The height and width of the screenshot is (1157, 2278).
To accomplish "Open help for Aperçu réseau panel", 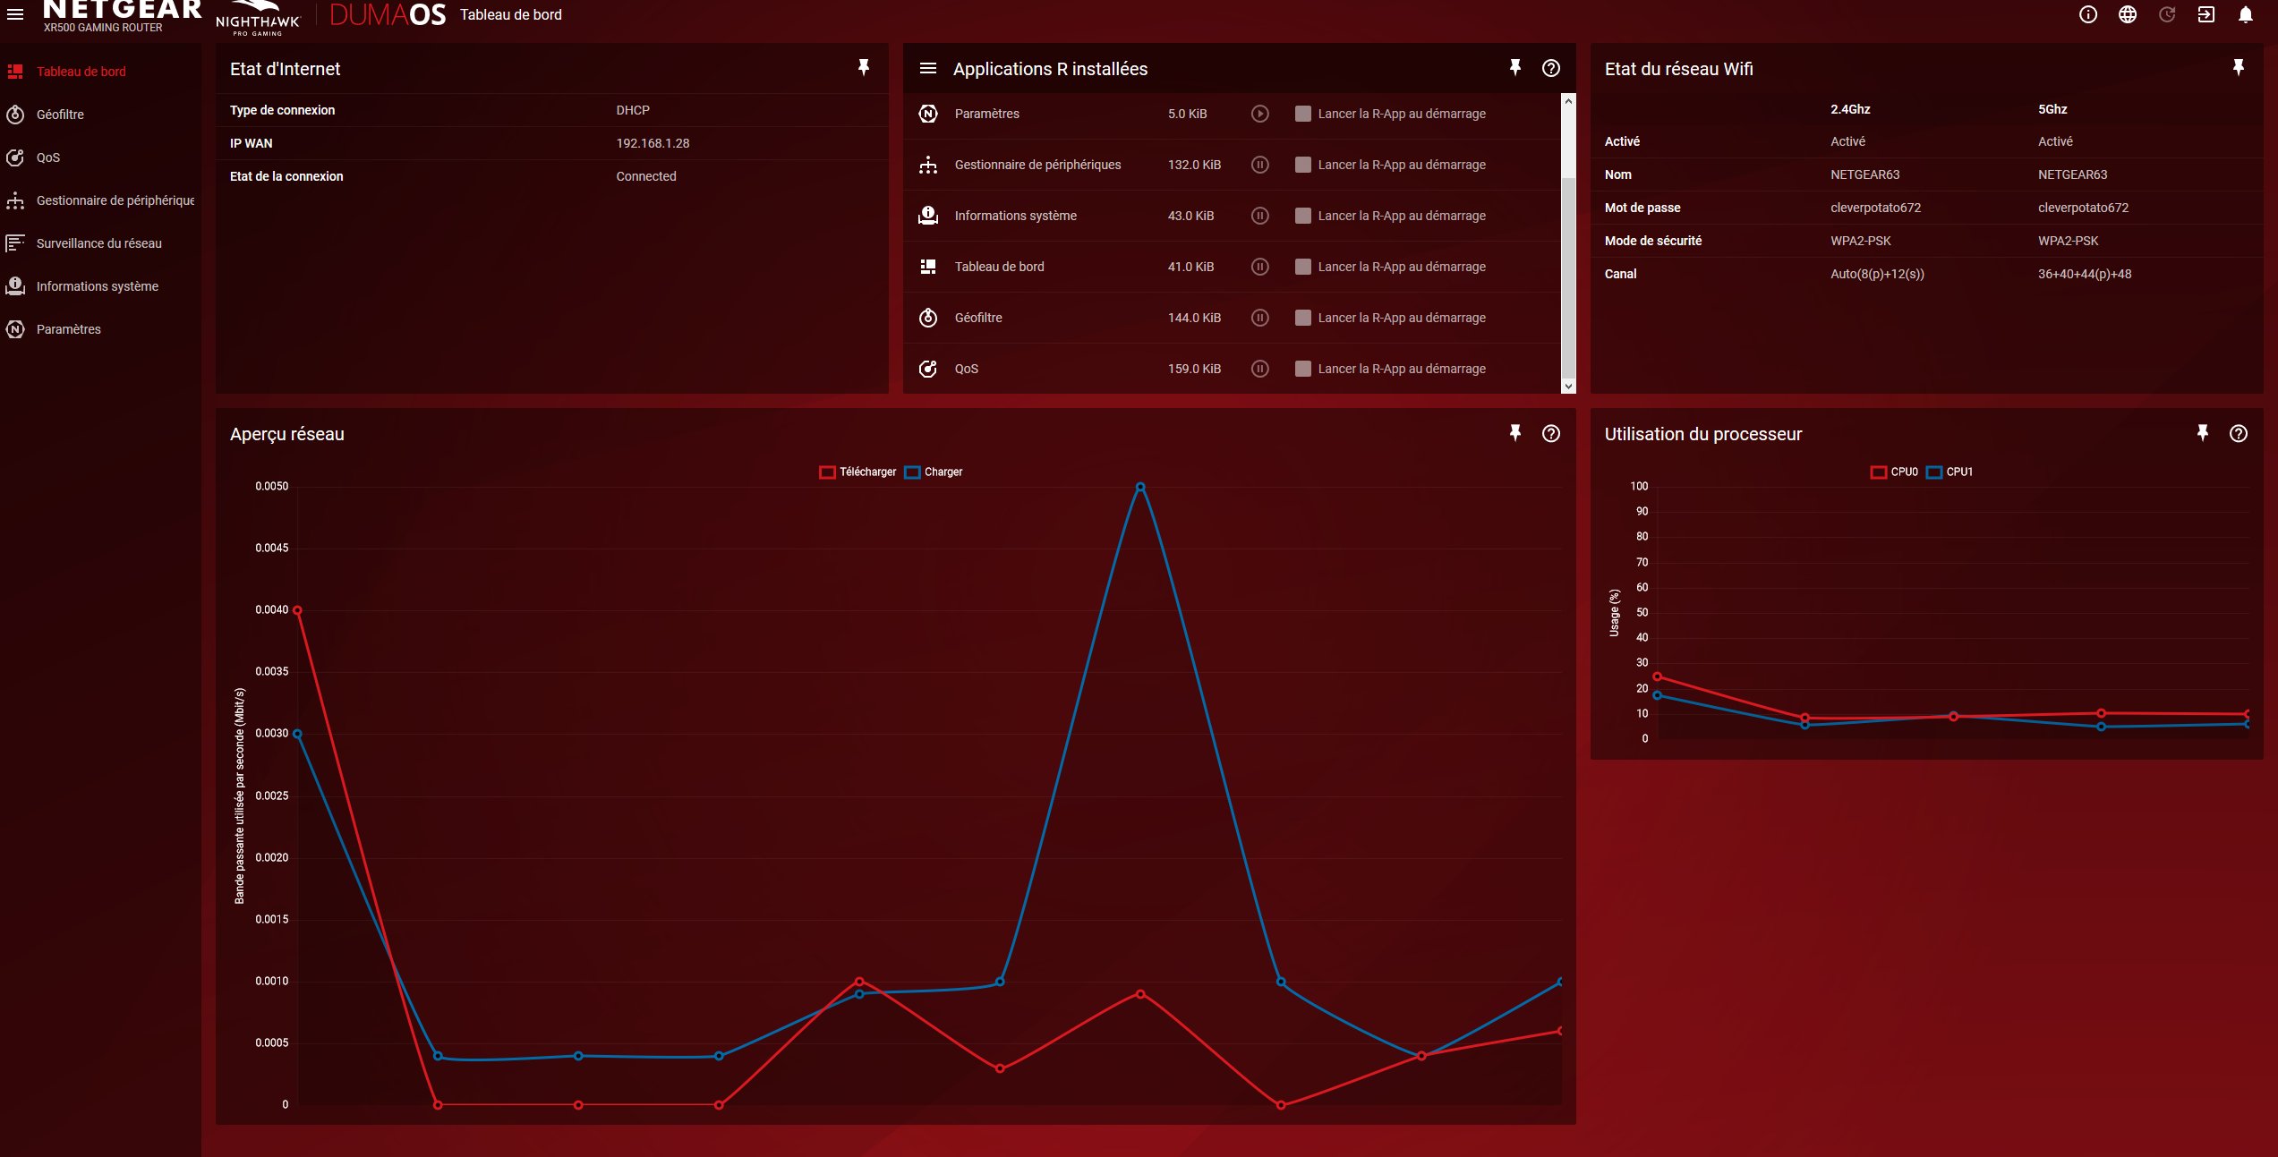I will (1550, 434).
